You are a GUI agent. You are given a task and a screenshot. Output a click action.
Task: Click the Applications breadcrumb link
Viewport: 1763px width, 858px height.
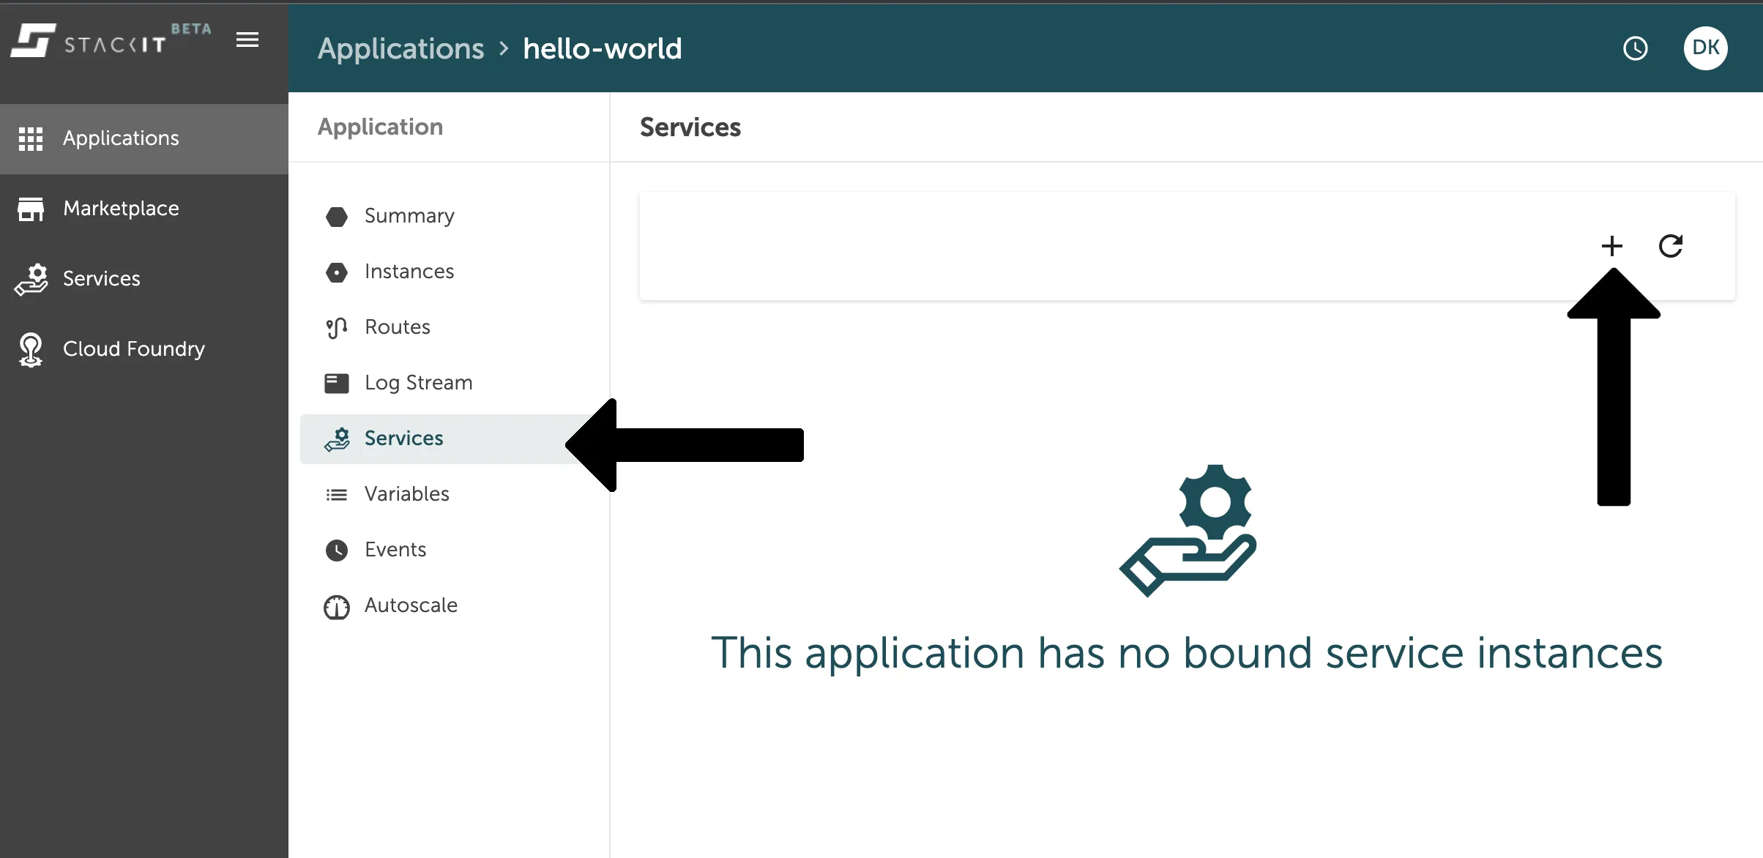click(401, 48)
